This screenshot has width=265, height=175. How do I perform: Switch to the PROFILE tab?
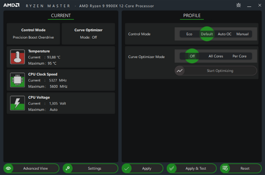tap(192, 16)
